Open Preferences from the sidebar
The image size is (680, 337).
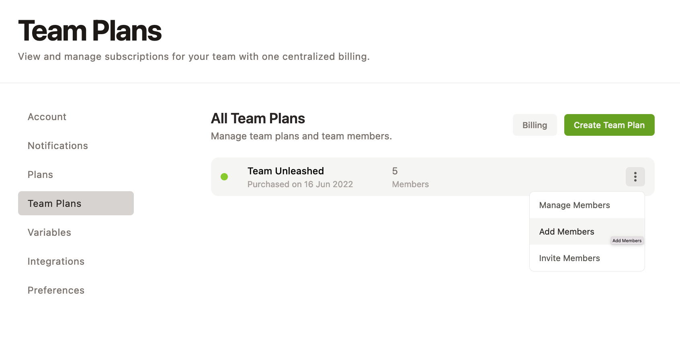(x=56, y=290)
